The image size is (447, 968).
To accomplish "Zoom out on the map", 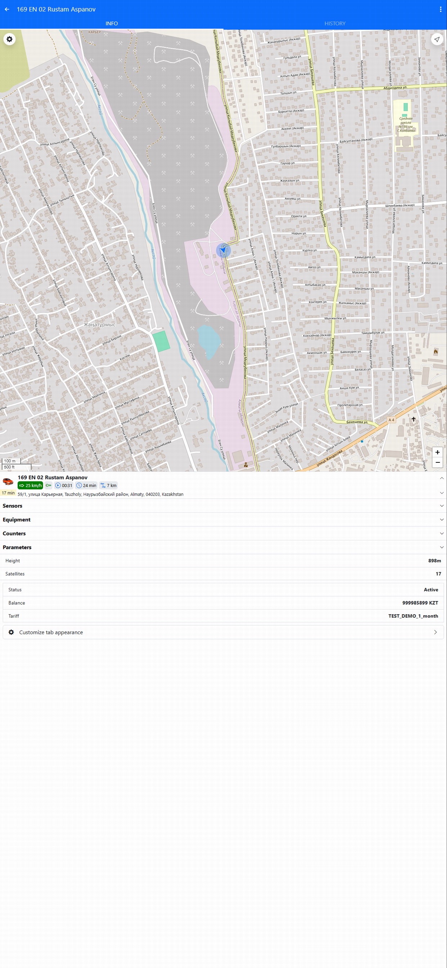I will (437, 463).
